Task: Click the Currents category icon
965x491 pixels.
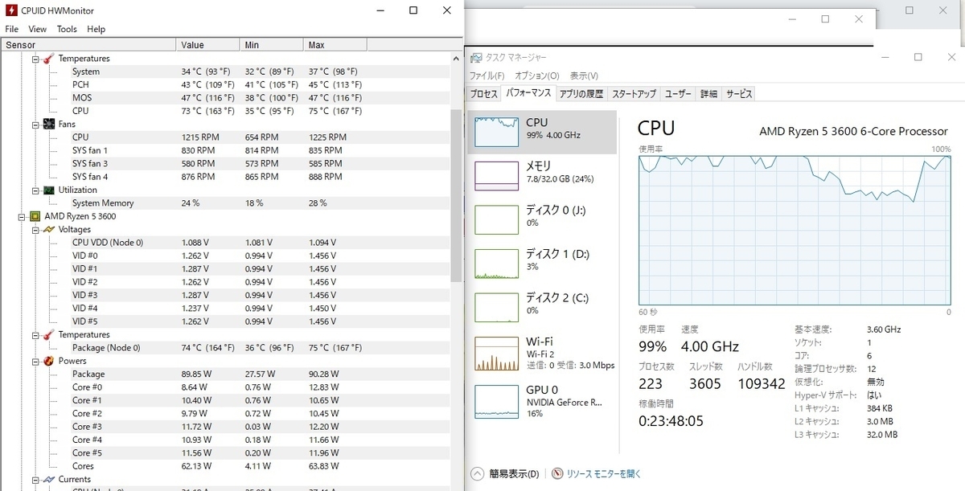Action: [48, 480]
